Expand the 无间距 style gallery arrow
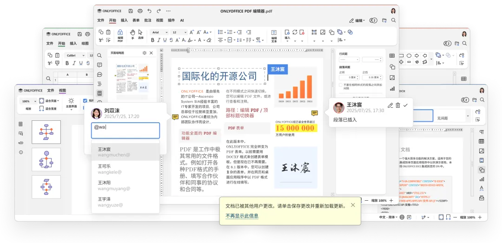Screen dimensions: 502x243 [x=468, y=116]
